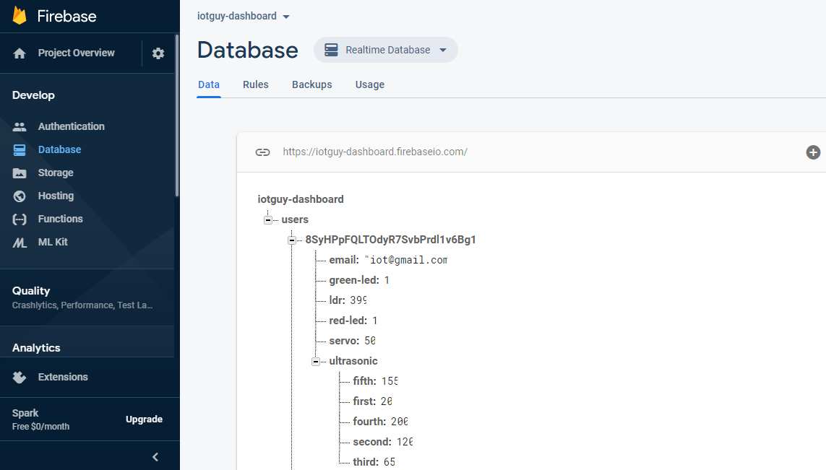Select the iotguy-dashboard root node
Screen dimensions: 826x470
301,199
